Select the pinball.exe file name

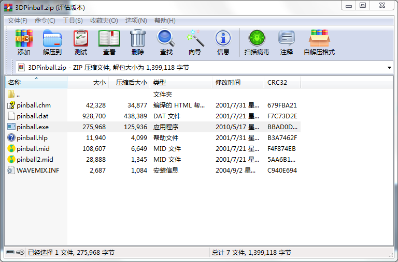[x=33, y=127]
